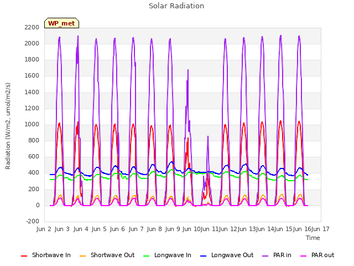Image resolution: width=354 pixels, height=266 pixels.
Task: Click the 1400 y-axis tick label
Action: 32,92
